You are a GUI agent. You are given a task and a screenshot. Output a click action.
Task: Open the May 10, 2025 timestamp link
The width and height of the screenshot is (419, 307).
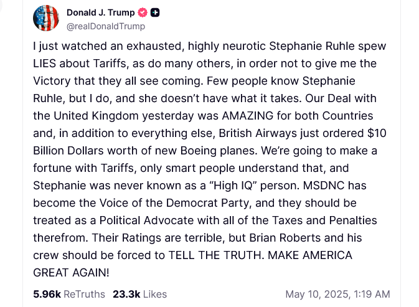coord(338,294)
